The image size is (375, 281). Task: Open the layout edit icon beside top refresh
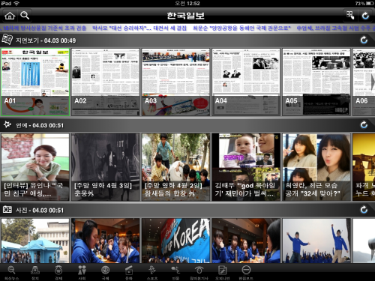[350, 16]
